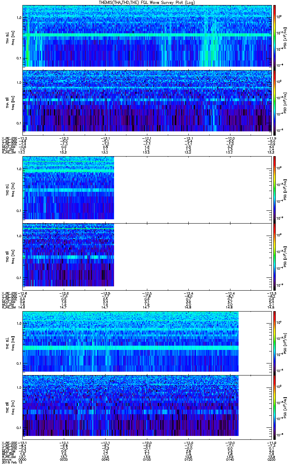The width and height of the screenshot is (290, 465).
Task: Click the '0.1' frequency tick on the THE B∥ panel
Action: 19,427
